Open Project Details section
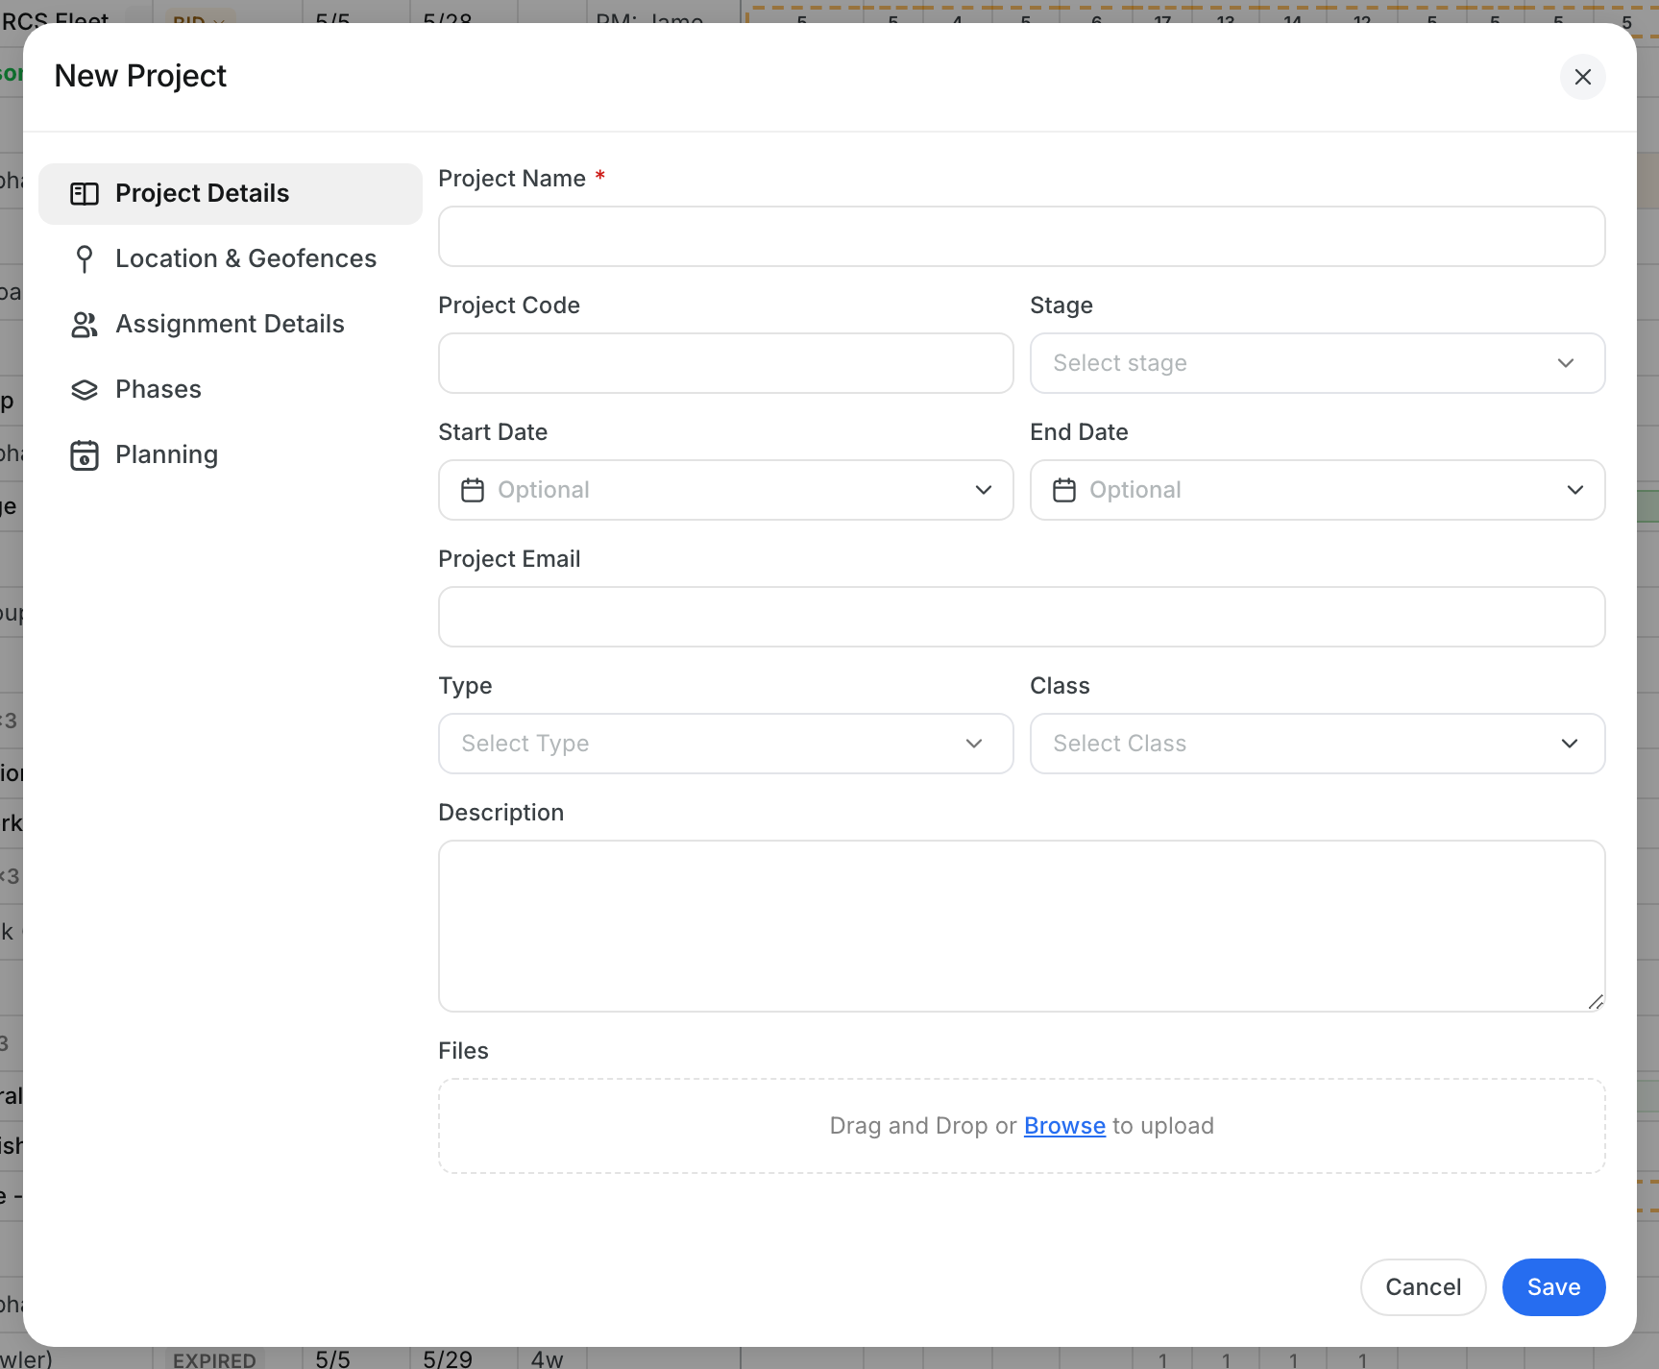This screenshot has height=1369, width=1659. pos(231,194)
